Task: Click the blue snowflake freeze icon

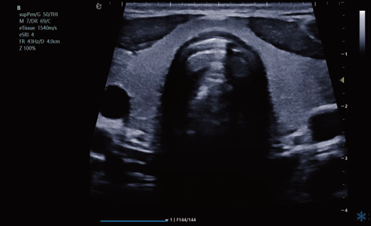Action: pos(361,216)
